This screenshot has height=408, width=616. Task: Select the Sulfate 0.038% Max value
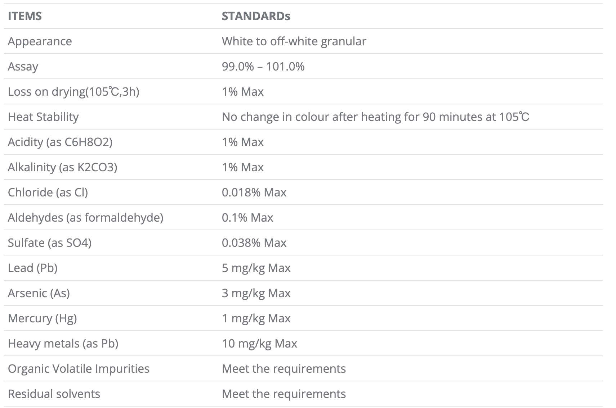(x=254, y=243)
